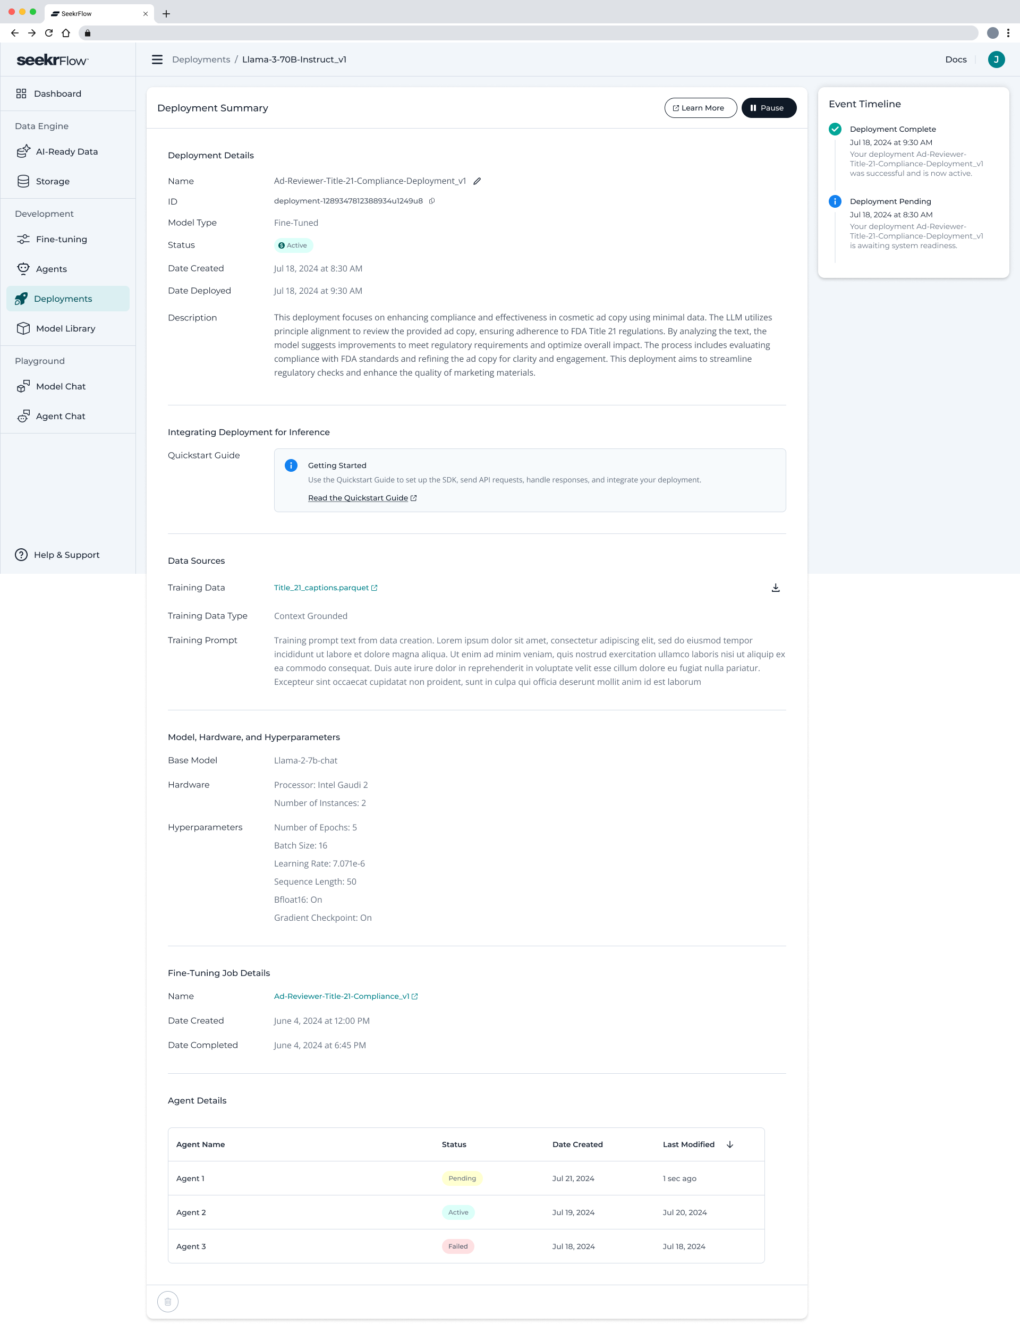The height and width of the screenshot is (1324, 1020).
Task: Click the Deployment Pending info icon
Action: pos(835,201)
